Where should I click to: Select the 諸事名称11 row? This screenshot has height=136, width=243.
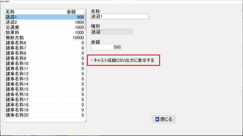(x=45, y=69)
